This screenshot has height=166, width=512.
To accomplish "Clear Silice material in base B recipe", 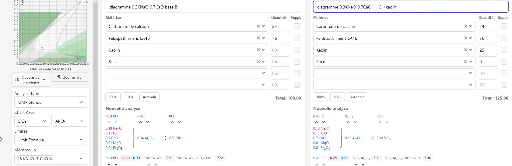I will (258, 62).
